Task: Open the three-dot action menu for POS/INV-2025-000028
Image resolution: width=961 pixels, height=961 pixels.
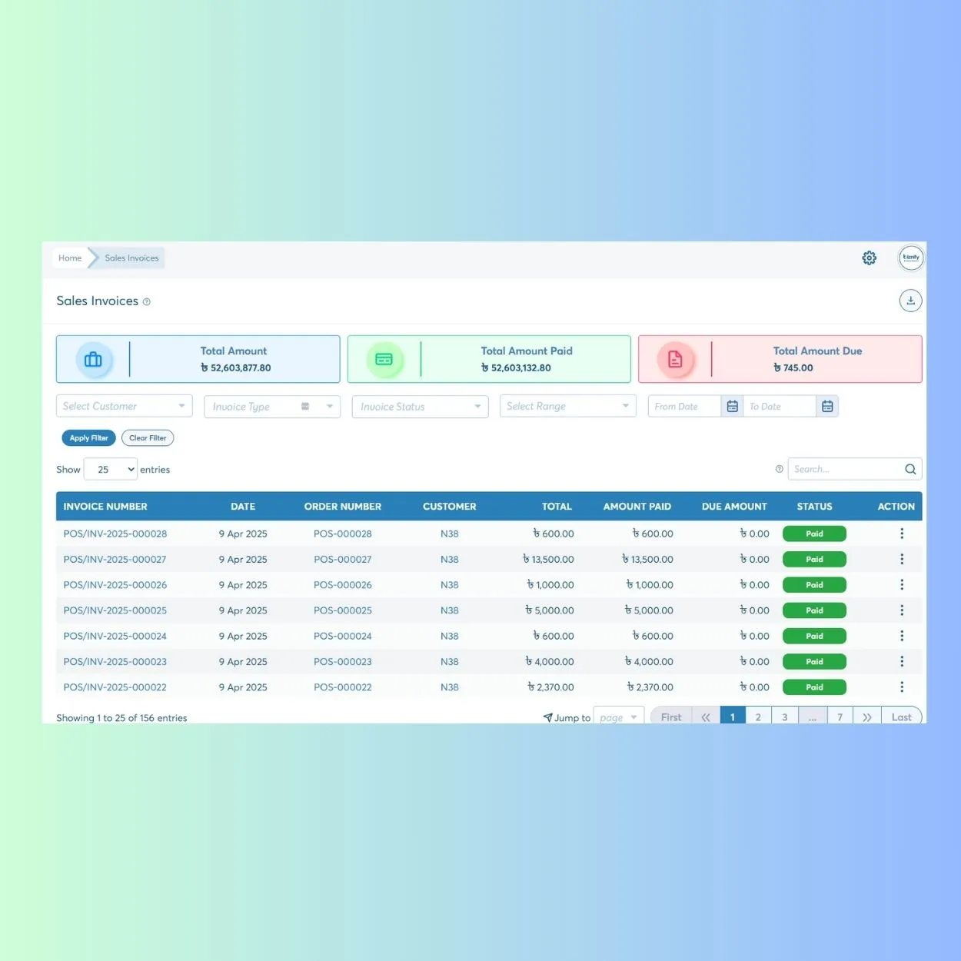Action: (x=902, y=533)
